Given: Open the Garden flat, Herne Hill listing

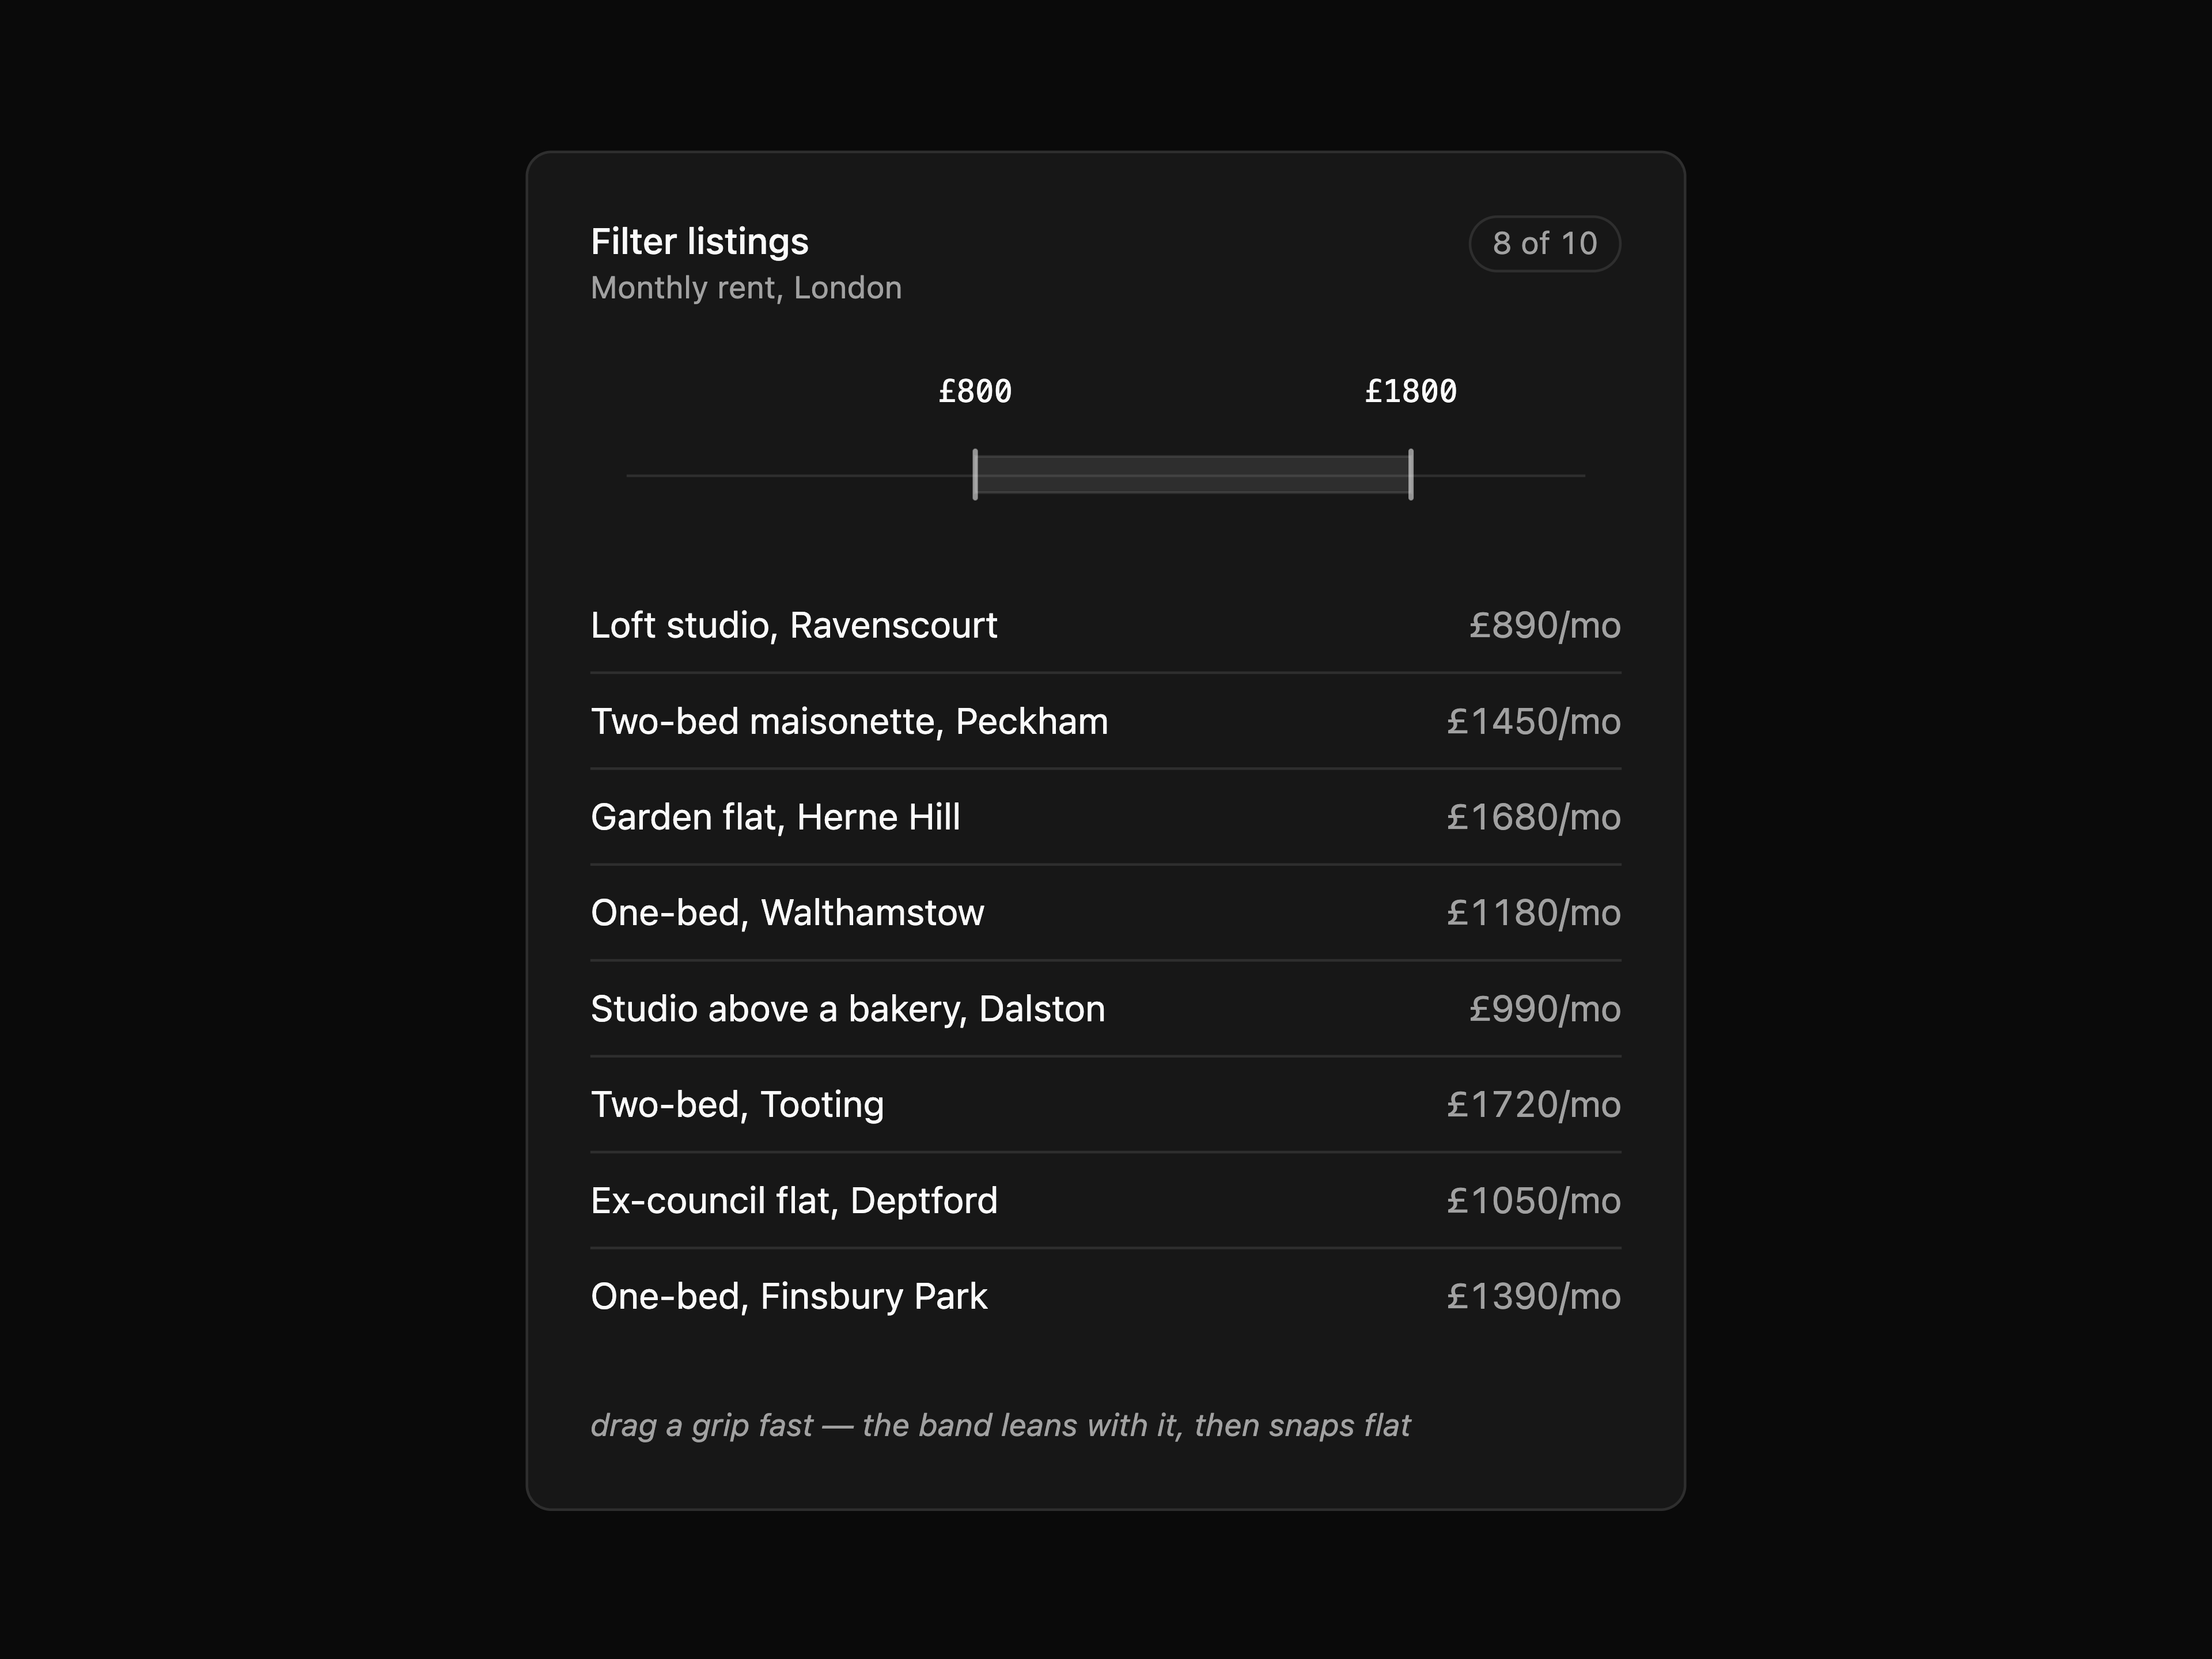Looking at the screenshot, I should [1105, 817].
